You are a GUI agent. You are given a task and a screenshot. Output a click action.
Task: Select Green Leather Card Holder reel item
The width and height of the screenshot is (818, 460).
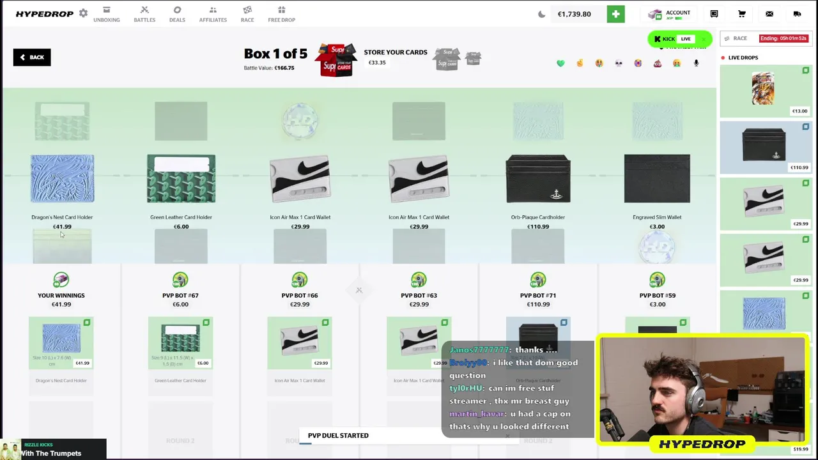pos(181,179)
